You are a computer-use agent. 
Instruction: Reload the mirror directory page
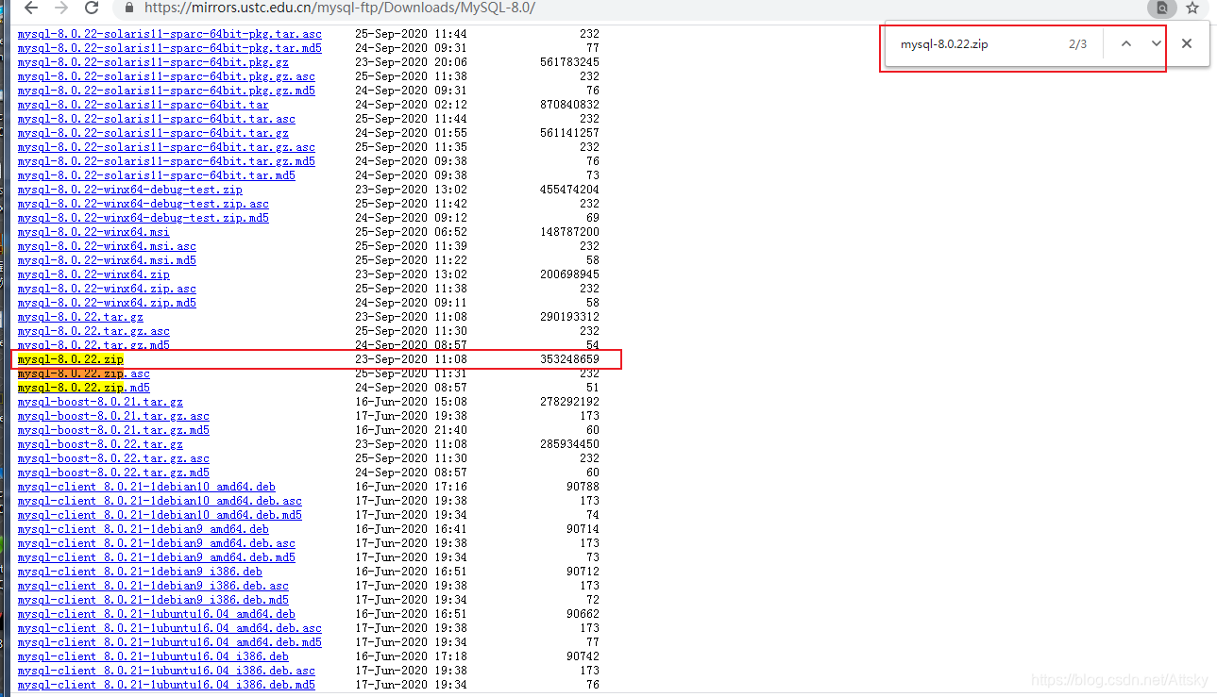coord(92,8)
